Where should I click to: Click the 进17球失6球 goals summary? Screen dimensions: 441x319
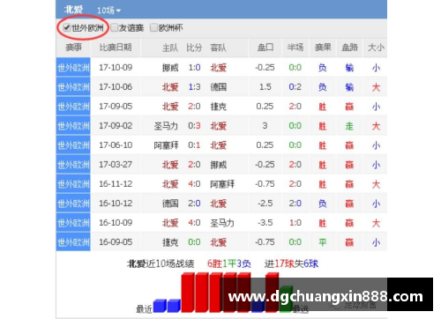coord(291,263)
